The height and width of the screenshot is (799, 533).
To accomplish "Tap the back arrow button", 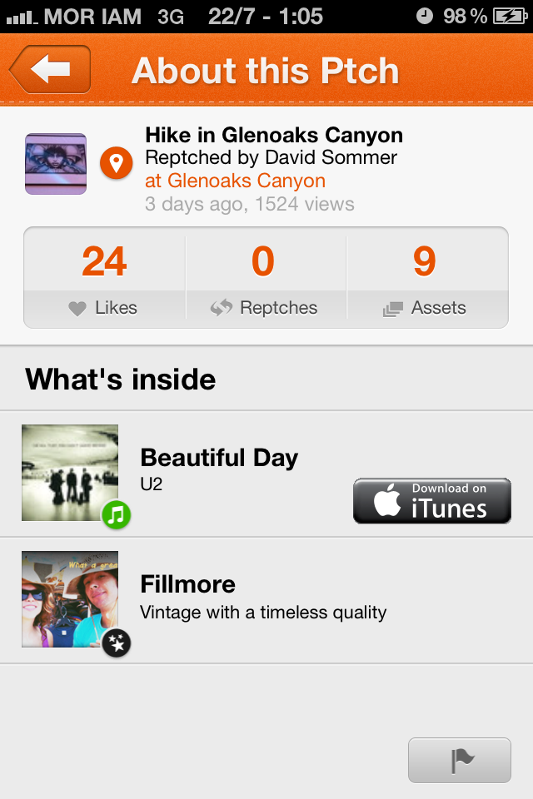I will (51, 70).
